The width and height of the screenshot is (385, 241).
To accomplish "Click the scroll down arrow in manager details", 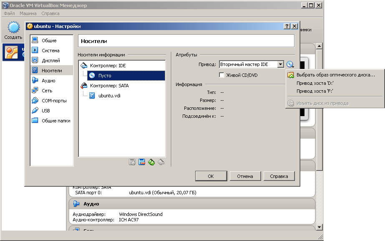I will 319,227.
